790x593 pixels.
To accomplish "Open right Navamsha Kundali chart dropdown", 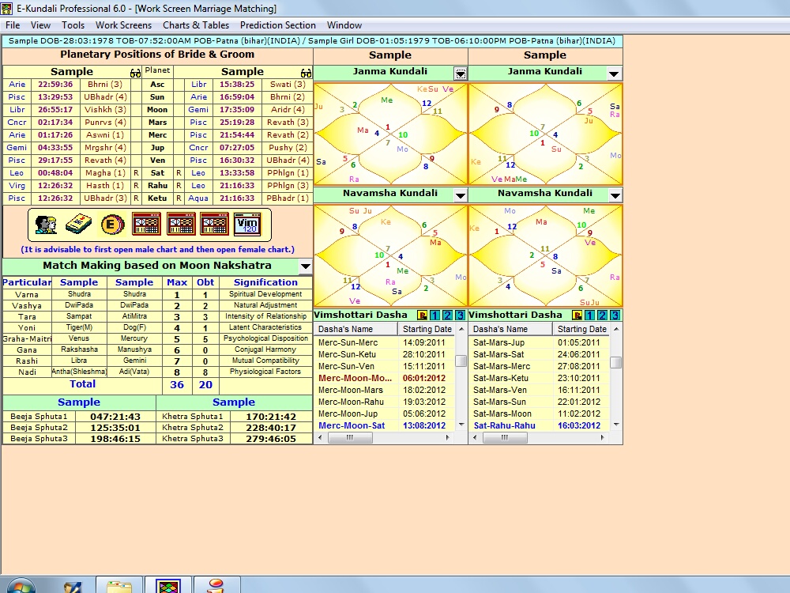I will 615,195.
